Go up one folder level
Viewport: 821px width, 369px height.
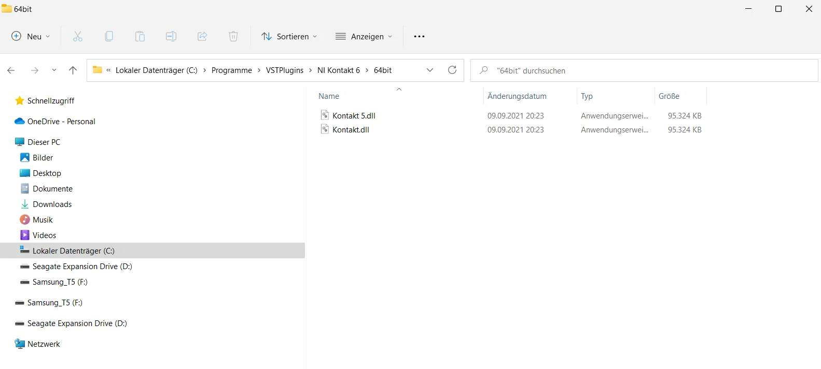pyautogui.click(x=73, y=70)
